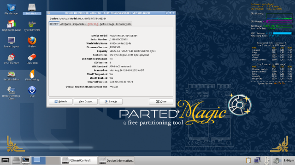Image resolution: width=295 pixels, height=165 pixels.
Task: Switch to Self-test Logs tab
Action: (x=106, y=24)
